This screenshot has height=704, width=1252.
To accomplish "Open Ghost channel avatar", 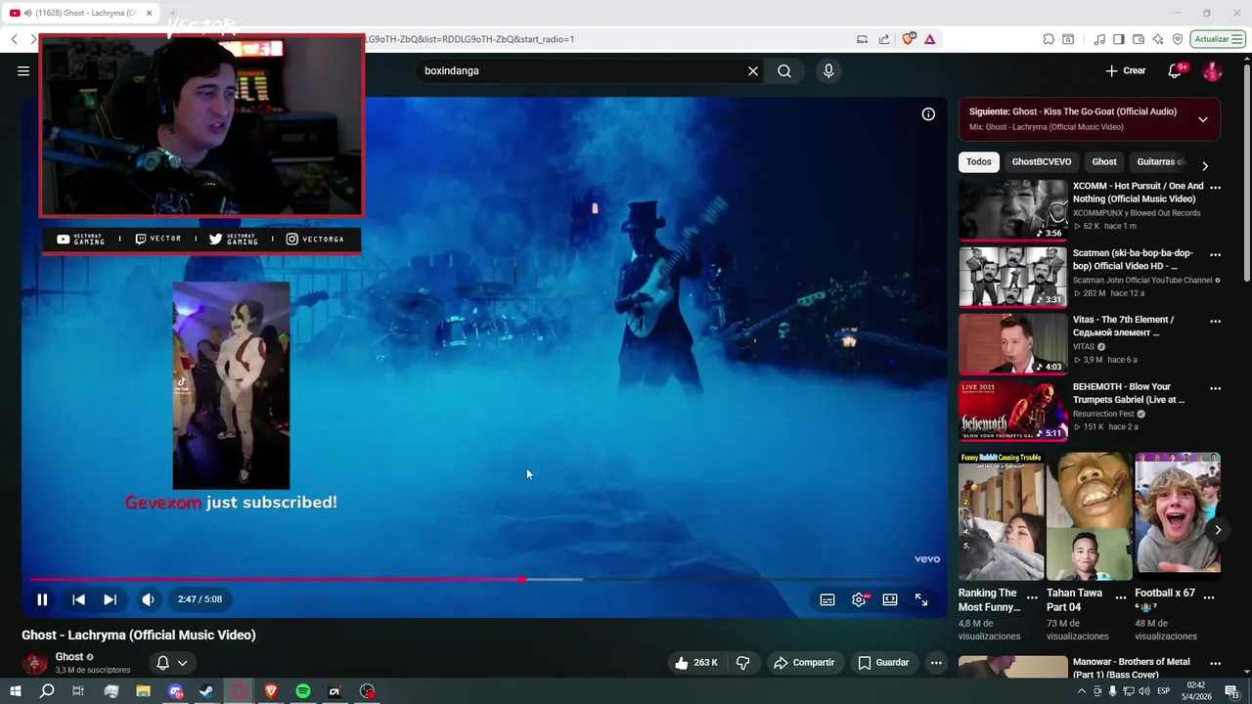I will pyautogui.click(x=35, y=664).
